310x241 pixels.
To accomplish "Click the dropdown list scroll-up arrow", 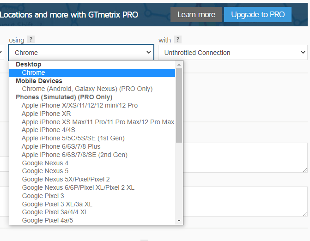I will (x=179, y=65).
